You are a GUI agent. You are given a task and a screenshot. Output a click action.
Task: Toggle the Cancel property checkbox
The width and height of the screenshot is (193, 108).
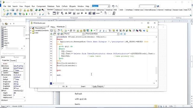tap(14, 70)
